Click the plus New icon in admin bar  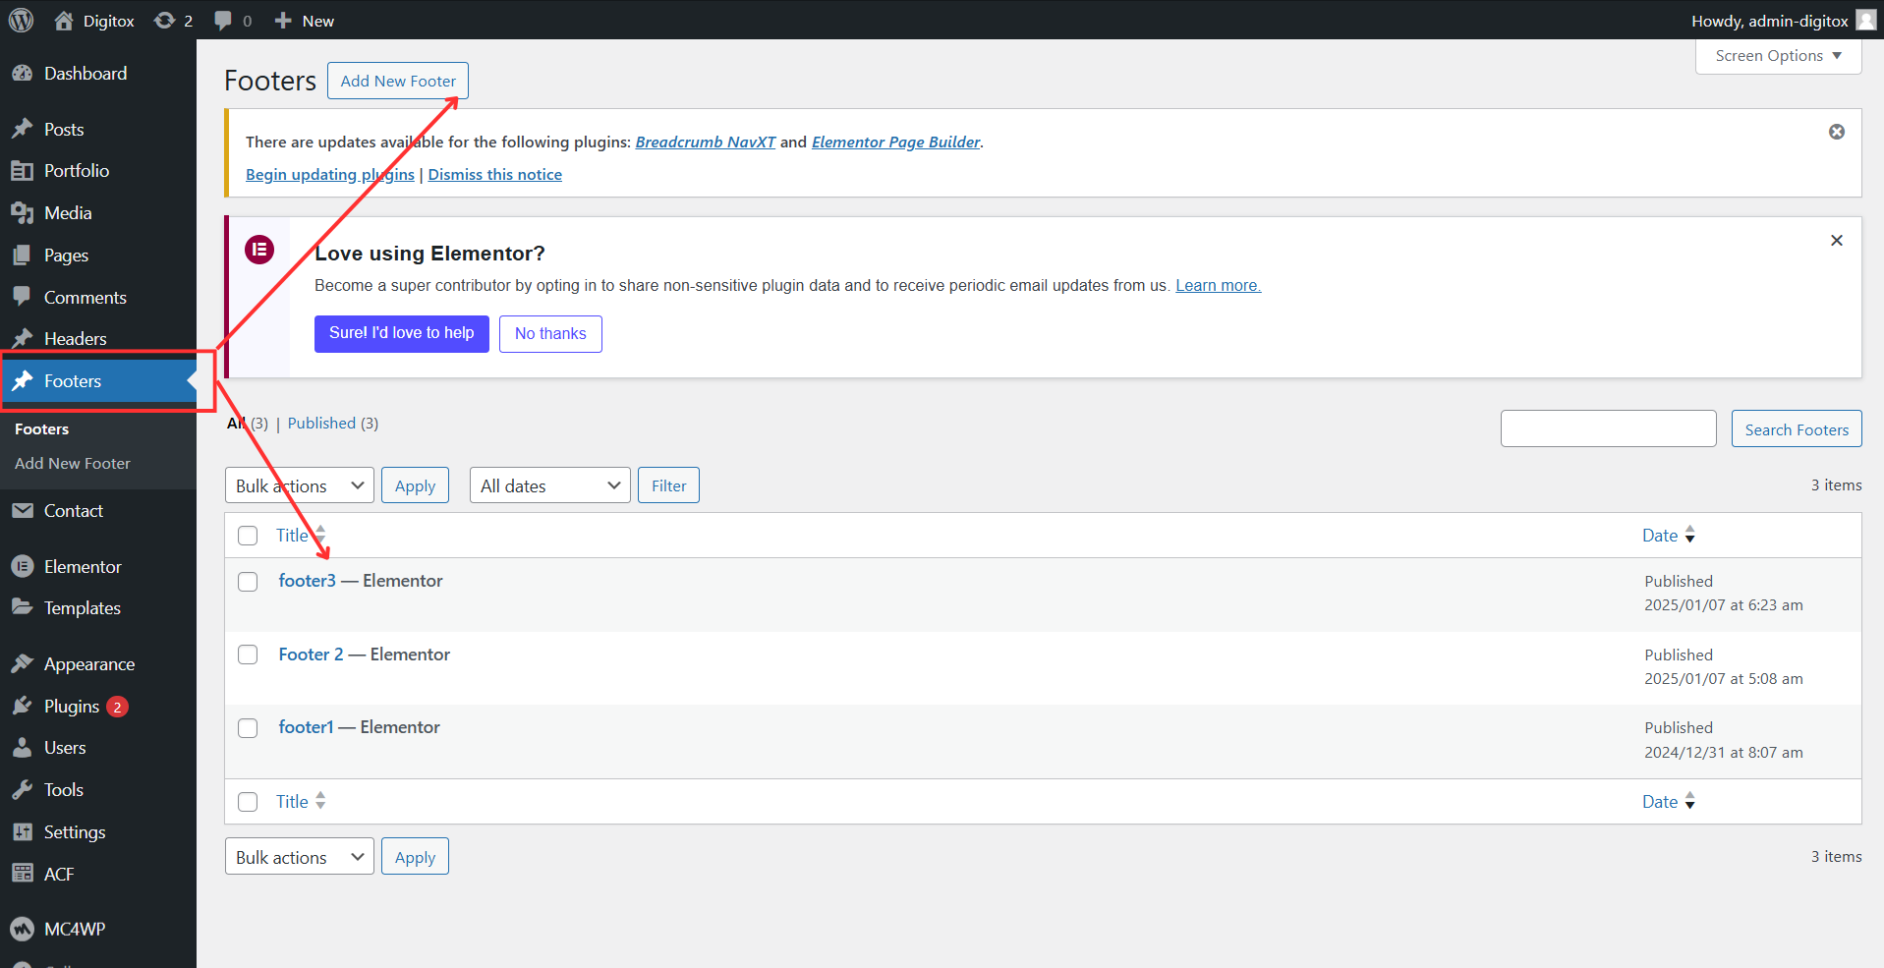pos(283,20)
